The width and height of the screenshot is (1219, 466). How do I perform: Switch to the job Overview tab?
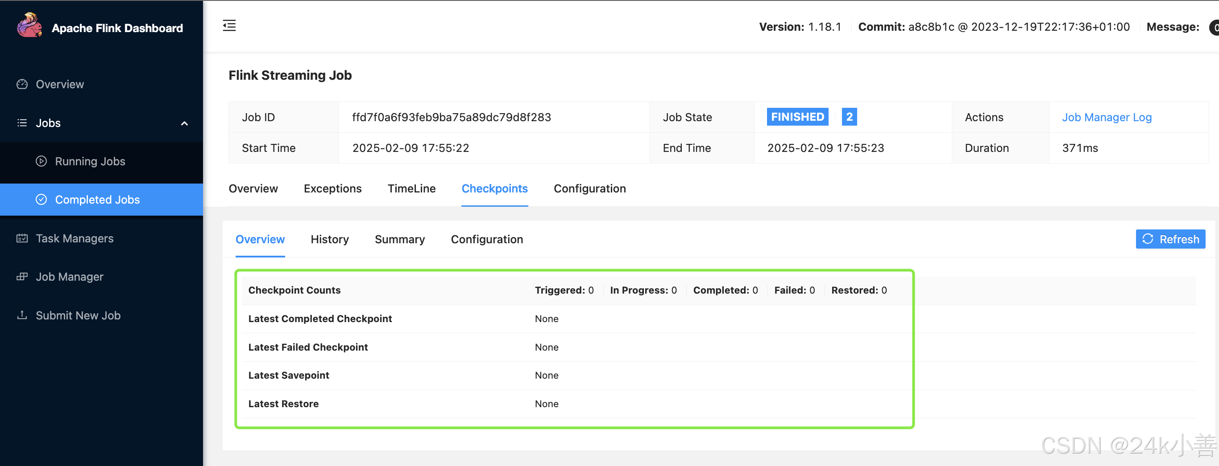253,188
